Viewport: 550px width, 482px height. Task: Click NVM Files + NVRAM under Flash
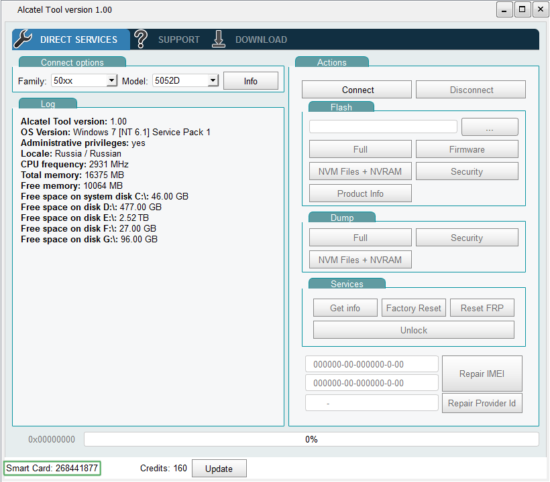point(360,171)
